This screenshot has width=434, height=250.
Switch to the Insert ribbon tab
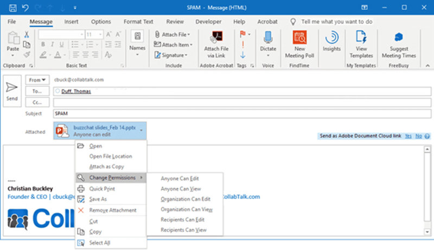(x=71, y=22)
